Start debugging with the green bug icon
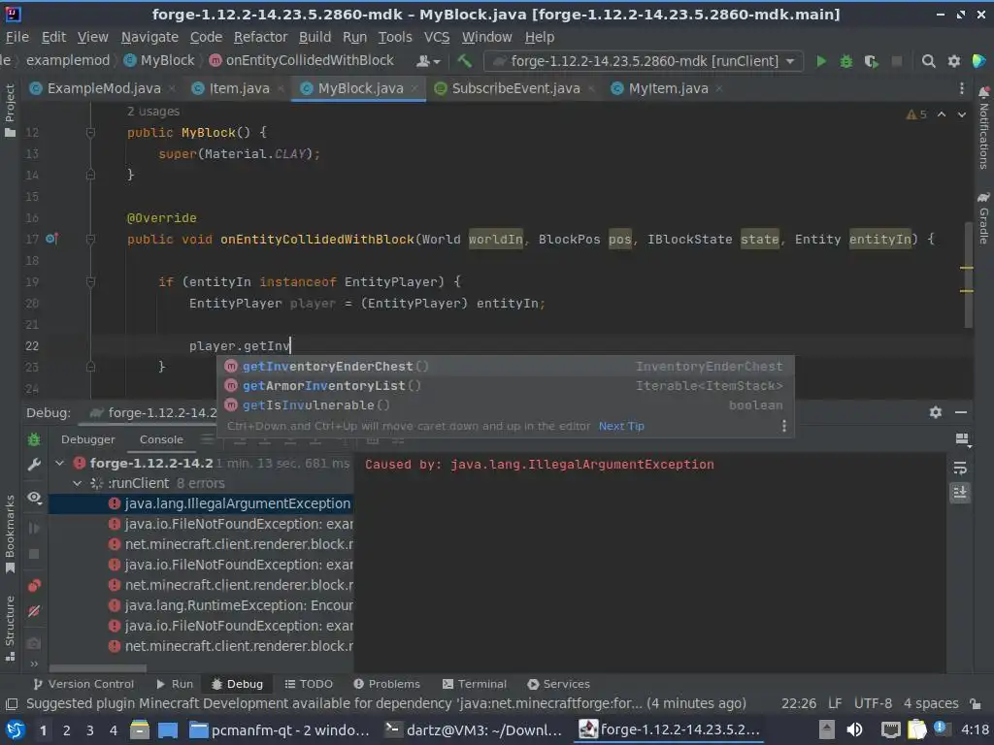 pos(845,61)
